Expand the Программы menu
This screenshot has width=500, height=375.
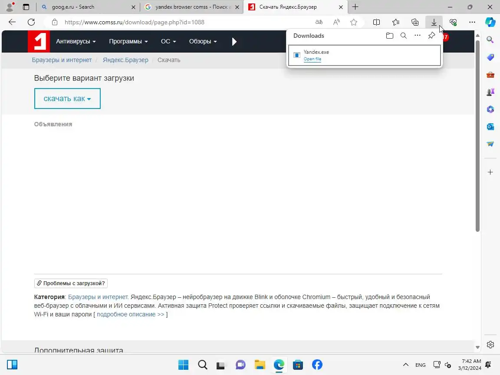click(x=128, y=42)
